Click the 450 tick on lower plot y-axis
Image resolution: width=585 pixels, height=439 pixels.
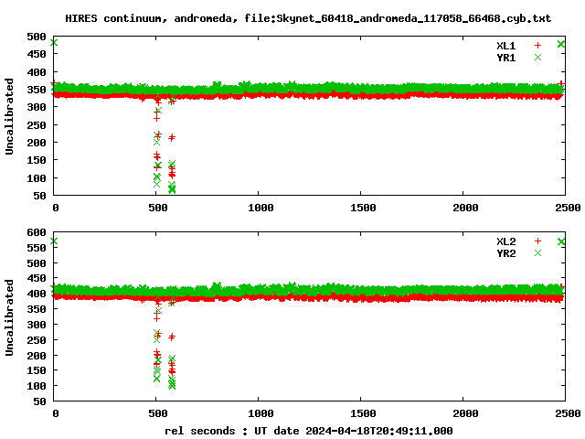[x=37, y=278]
